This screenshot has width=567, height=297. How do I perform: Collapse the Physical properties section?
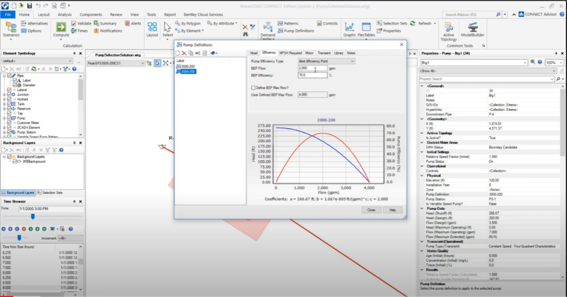pos(422,176)
